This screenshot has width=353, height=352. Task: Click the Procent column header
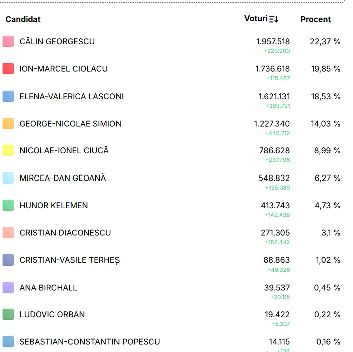click(315, 19)
